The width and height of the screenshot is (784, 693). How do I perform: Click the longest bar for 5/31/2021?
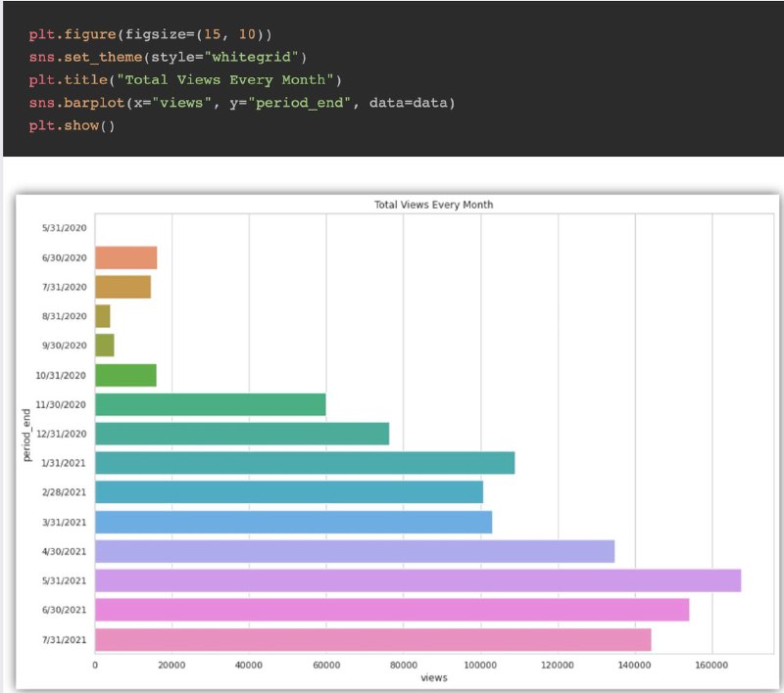coord(418,580)
